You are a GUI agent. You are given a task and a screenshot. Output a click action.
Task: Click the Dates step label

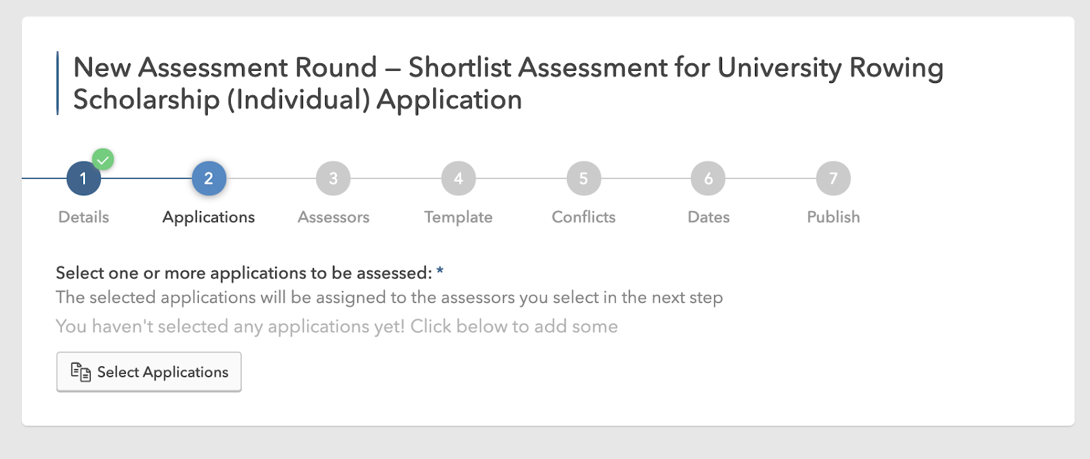708,217
